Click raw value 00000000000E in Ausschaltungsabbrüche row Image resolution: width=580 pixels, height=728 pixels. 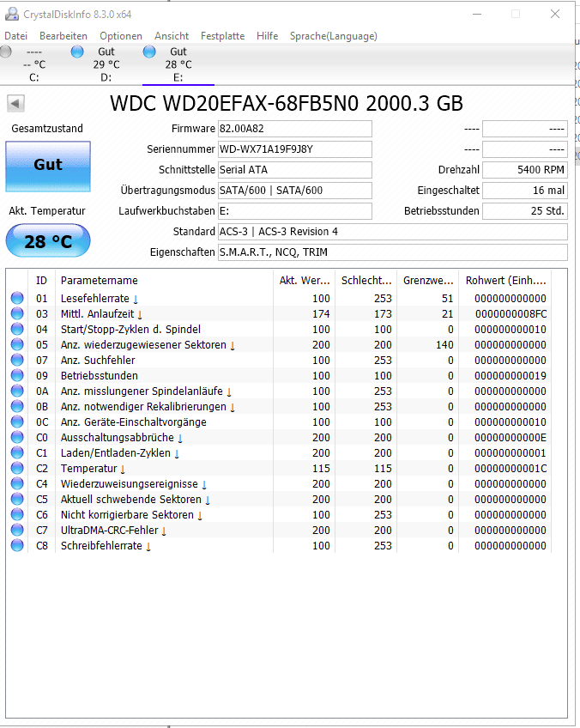coord(511,437)
